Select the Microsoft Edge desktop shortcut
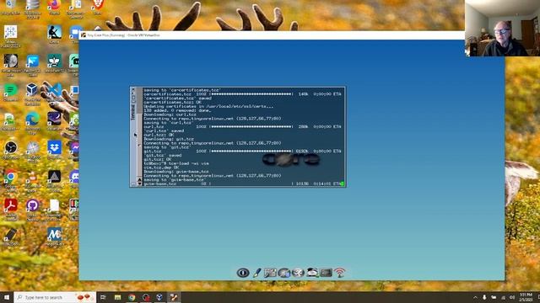Image resolution: width=540 pixels, height=303 pixels. click(32, 120)
